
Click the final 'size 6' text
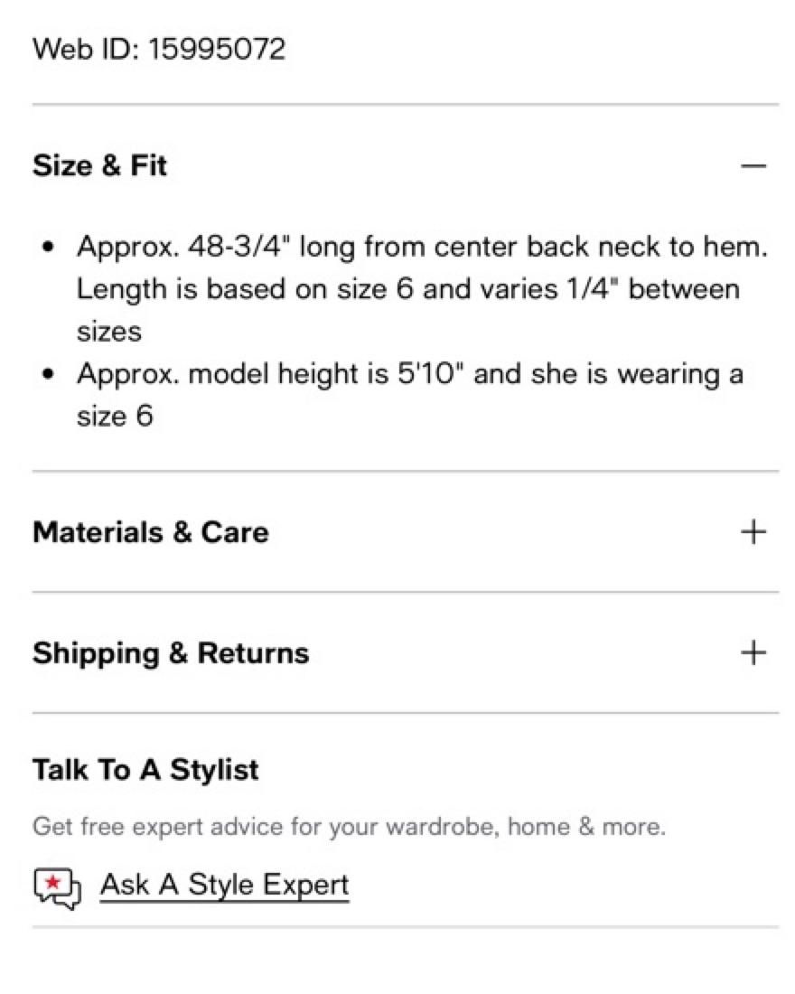pyautogui.click(x=115, y=416)
